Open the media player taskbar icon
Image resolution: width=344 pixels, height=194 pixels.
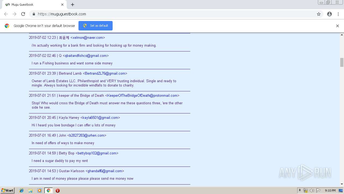pos(40,190)
